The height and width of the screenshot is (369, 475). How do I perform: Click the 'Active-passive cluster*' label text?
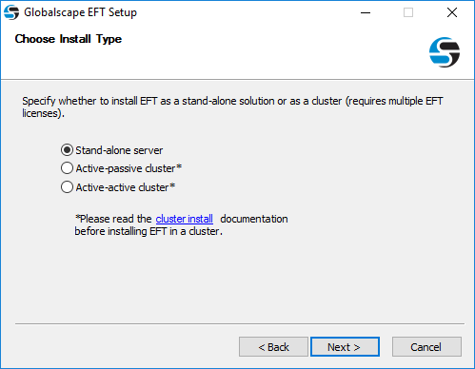point(129,168)
